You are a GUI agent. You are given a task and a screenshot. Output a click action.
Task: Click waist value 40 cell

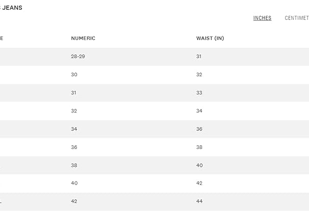199,165
